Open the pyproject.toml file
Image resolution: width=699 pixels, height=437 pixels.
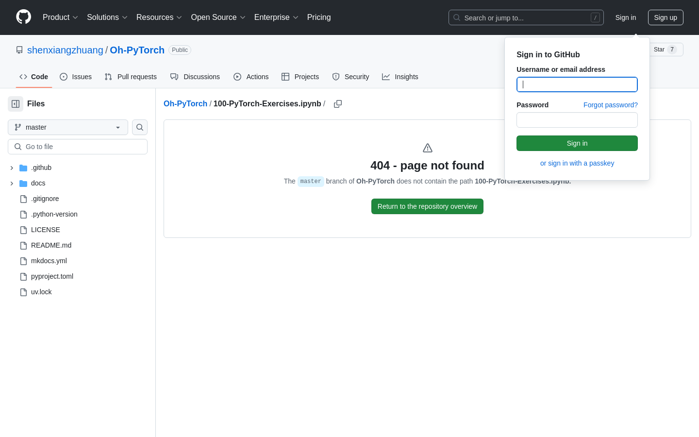pos(52,276)
